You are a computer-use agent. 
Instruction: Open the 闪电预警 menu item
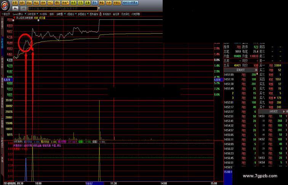[136, 14]
